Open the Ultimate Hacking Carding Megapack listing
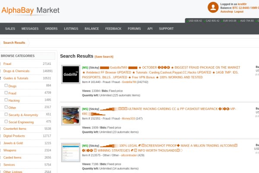 159,111
